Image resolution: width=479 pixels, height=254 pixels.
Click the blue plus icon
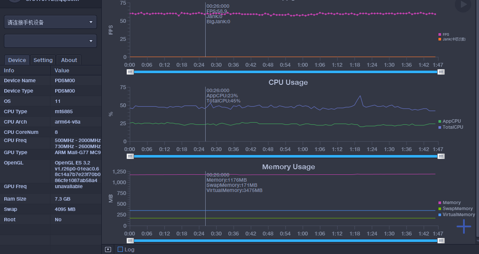[x=464, y=226]
